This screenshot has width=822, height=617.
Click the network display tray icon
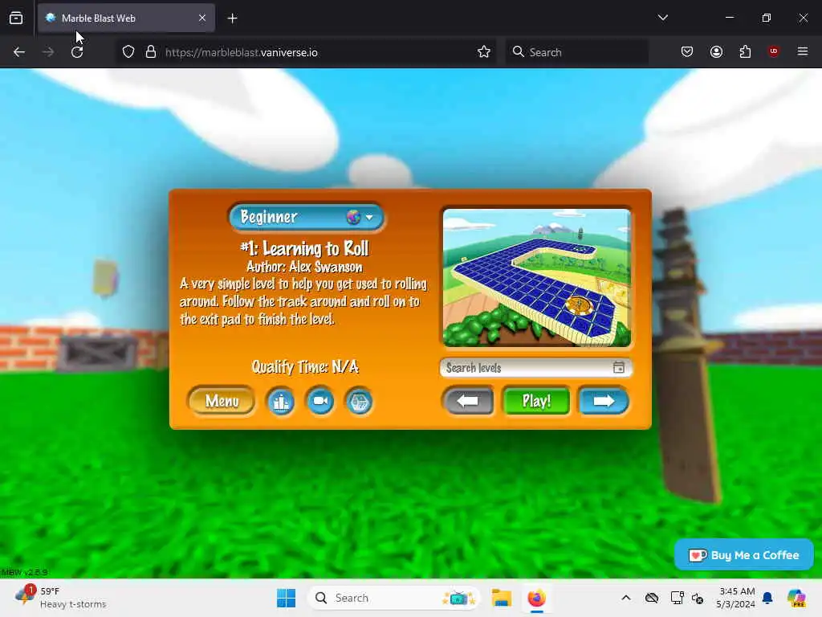(x=677, y=598)
